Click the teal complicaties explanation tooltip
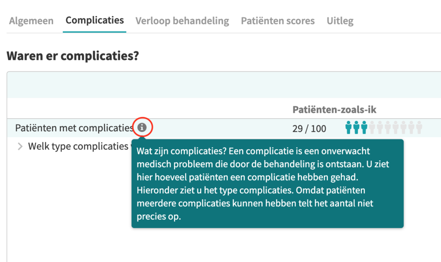This screenshot has width=441, height=262. click(x=267, y=184)
